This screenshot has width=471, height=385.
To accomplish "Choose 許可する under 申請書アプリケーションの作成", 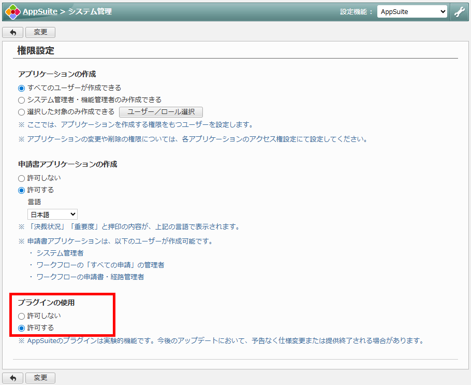I will coord(22,190).
